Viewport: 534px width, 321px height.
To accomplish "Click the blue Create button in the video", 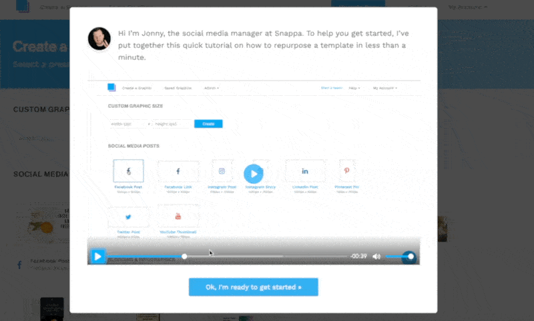I will coord(208,124).
